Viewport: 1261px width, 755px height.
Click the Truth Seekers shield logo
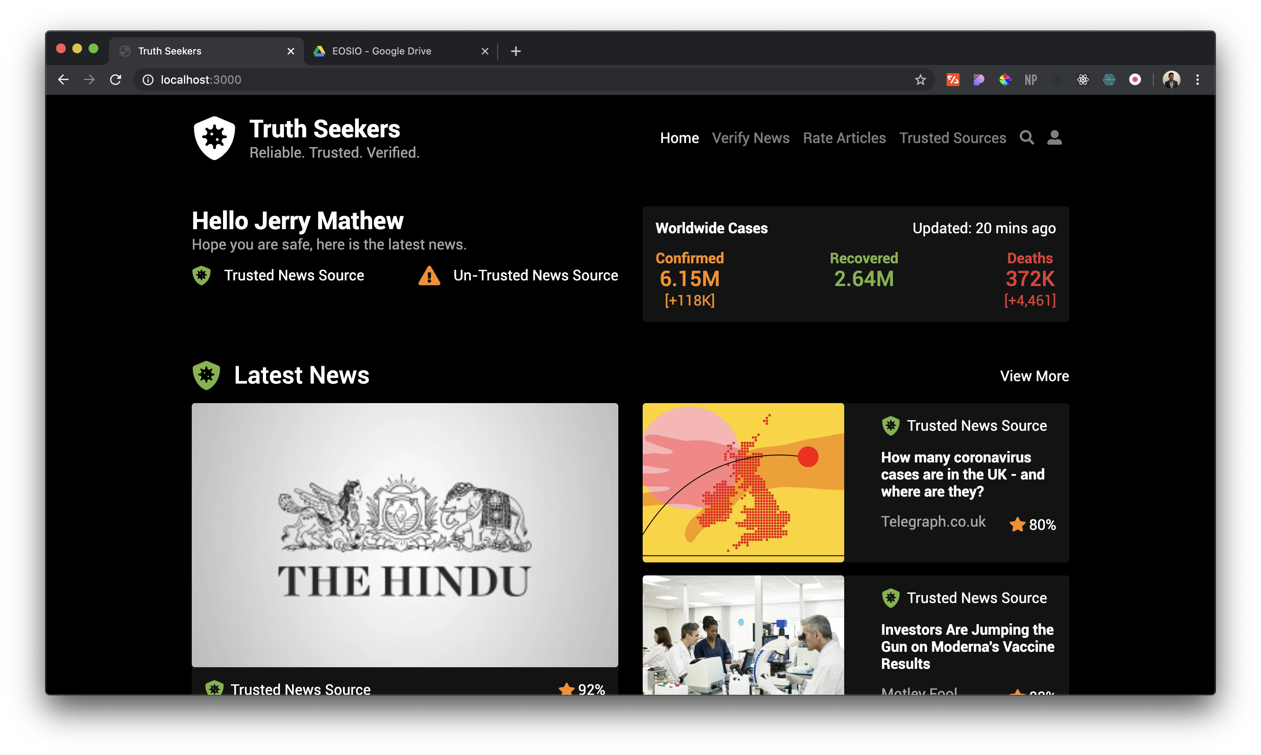coord(214,138)
